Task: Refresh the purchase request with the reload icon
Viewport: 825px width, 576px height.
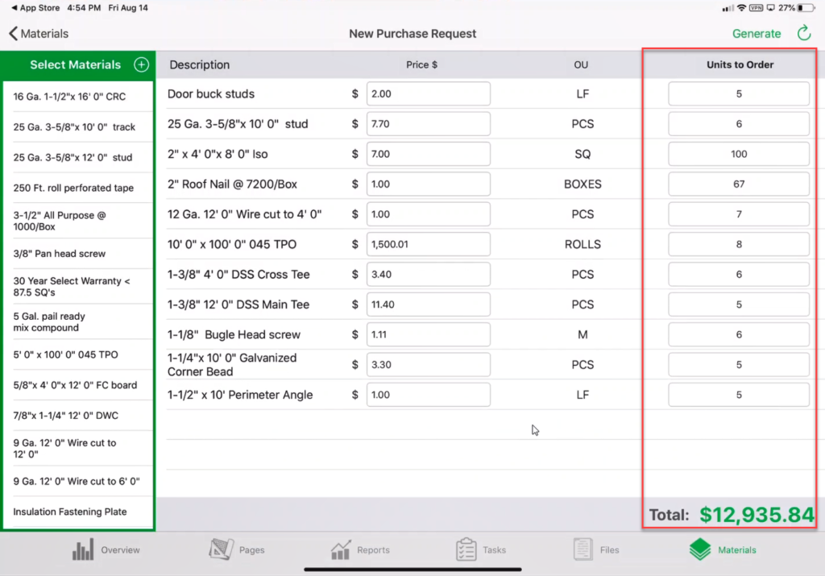Action: (802, 33)
